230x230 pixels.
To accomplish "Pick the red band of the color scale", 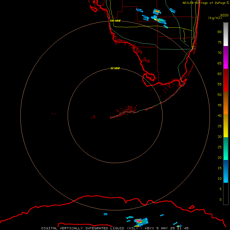I will (226, 80).
